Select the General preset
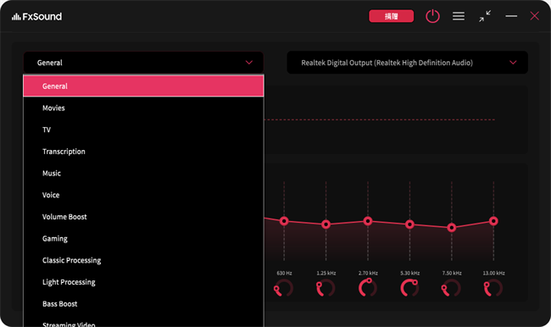The image size is (551, 327). coord(143,86)
